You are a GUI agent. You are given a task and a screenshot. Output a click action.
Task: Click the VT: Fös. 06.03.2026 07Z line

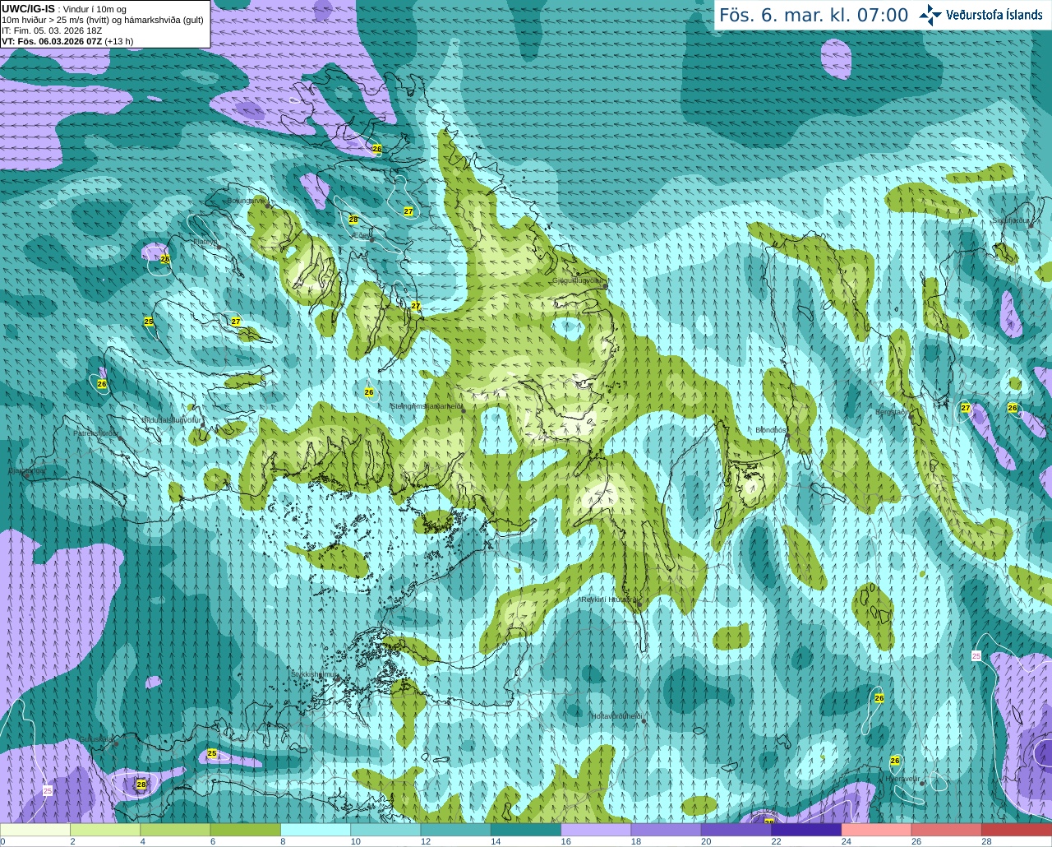click(67, 41)
